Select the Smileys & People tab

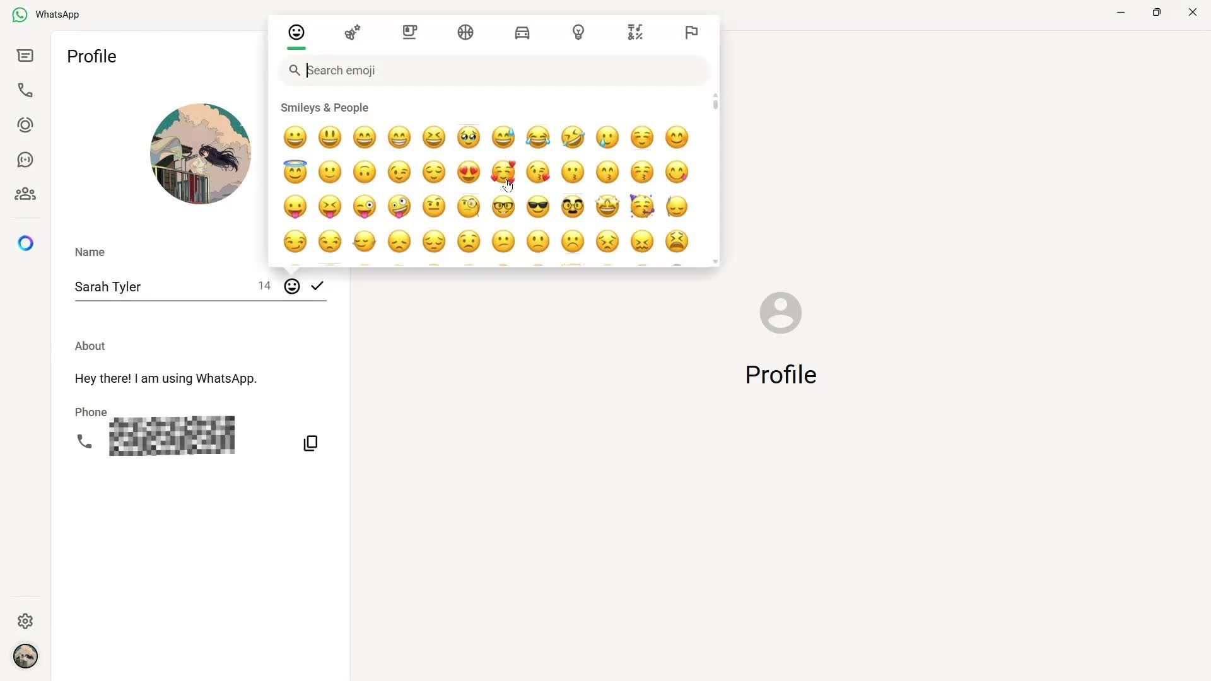296,32
